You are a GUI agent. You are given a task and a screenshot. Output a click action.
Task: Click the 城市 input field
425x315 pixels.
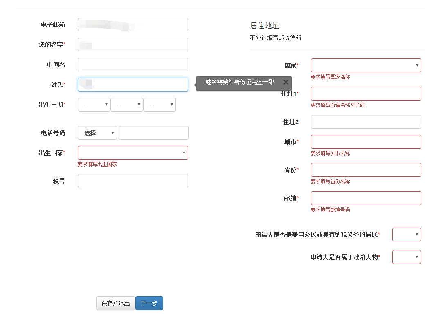click(x=366, y=142)
